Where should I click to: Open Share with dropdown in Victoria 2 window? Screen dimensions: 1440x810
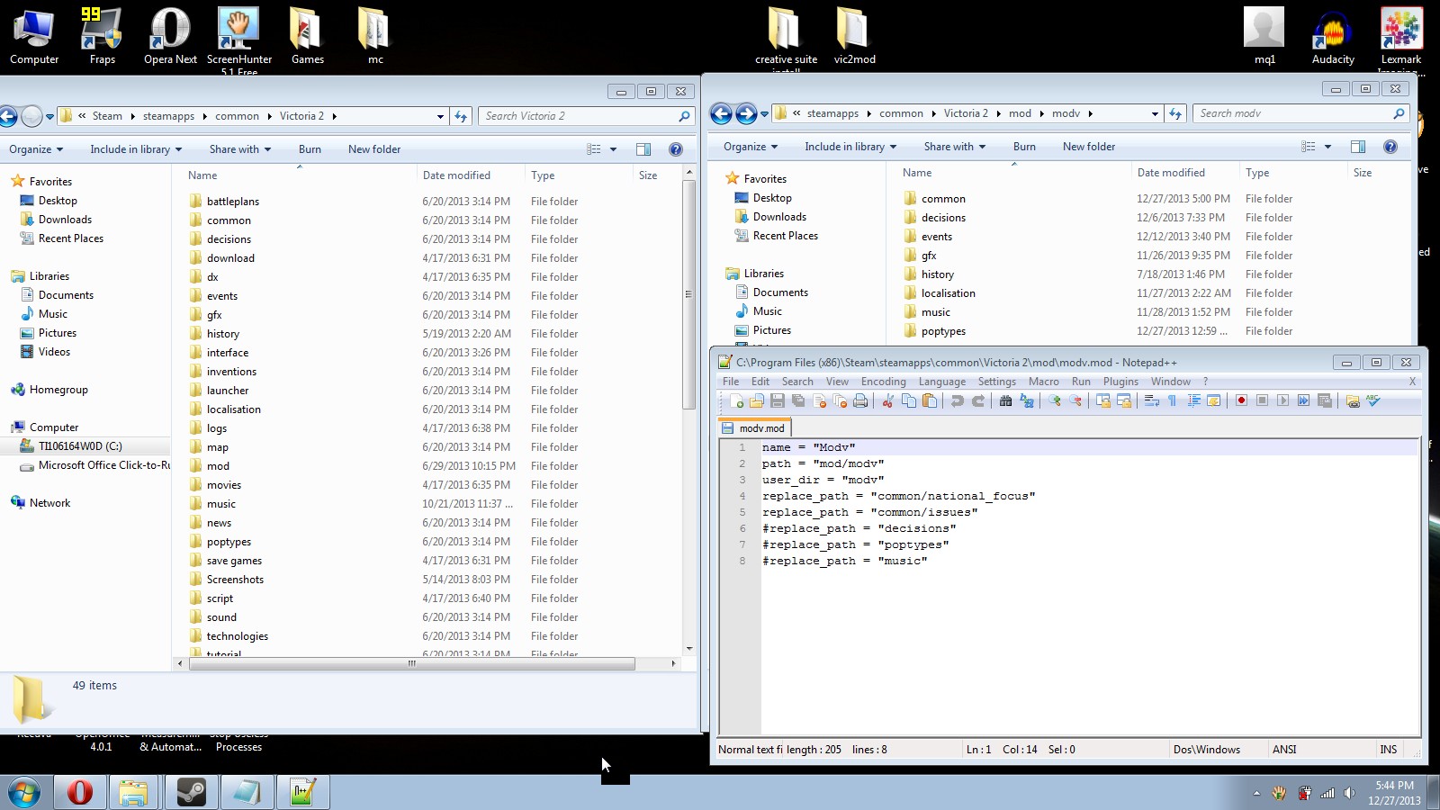coord(240,149)
